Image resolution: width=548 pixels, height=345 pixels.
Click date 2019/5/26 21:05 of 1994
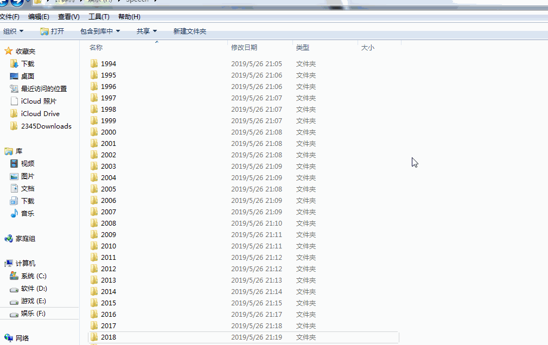257,63
